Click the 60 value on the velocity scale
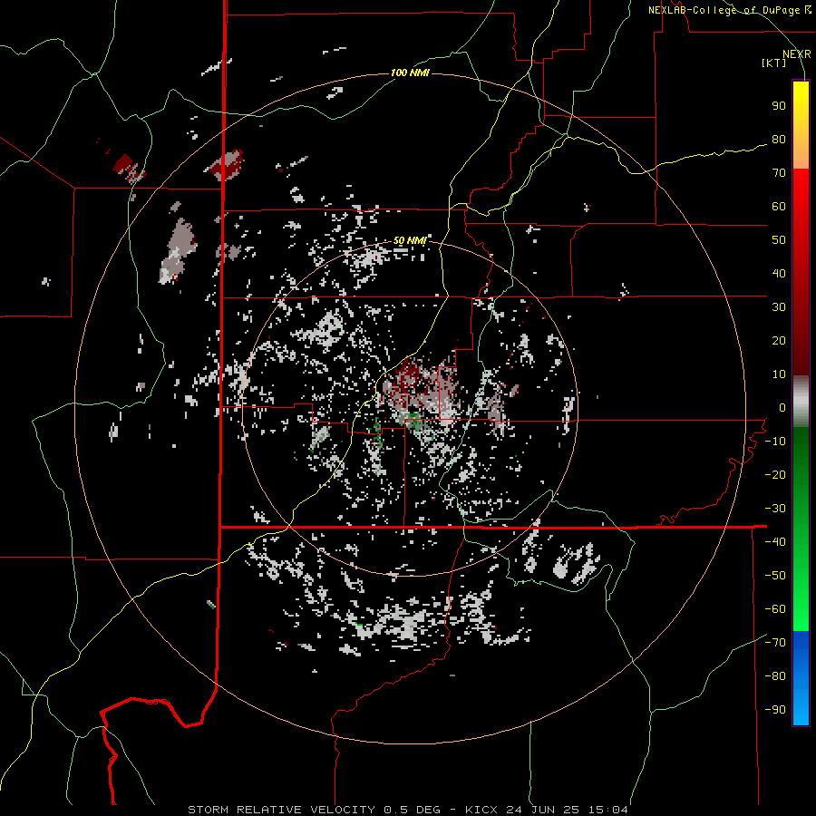Image resolution: width=816 pixels, height=816 pixels. coord(779,206)
